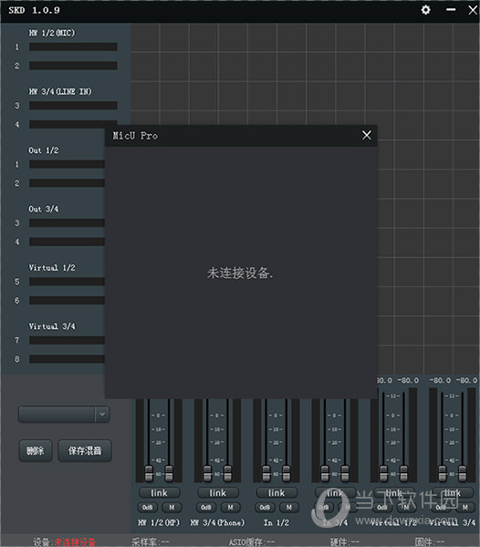
Task: Click the 保存混音 button
Action: point(85,450)
